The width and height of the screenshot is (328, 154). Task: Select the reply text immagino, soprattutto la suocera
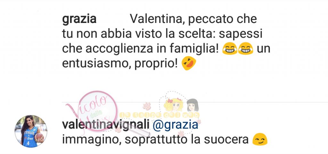[x=155, y=140]
